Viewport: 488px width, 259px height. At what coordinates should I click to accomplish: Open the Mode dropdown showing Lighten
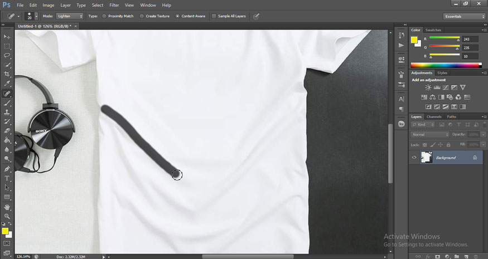coord(69,16)
